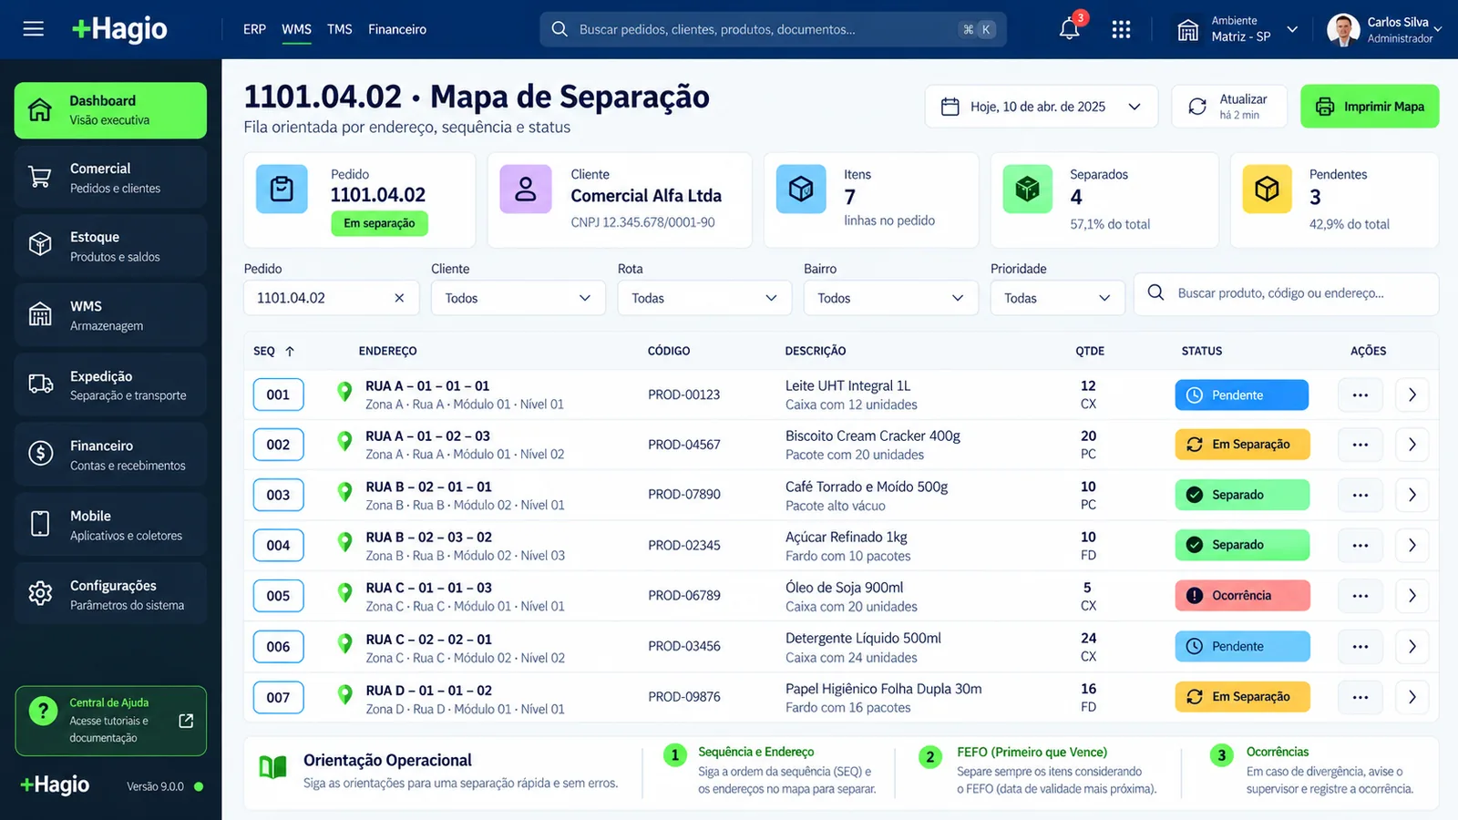Open the apps grid icon
Screen dimensions: 1458x820
click(x=1121, y=30)
